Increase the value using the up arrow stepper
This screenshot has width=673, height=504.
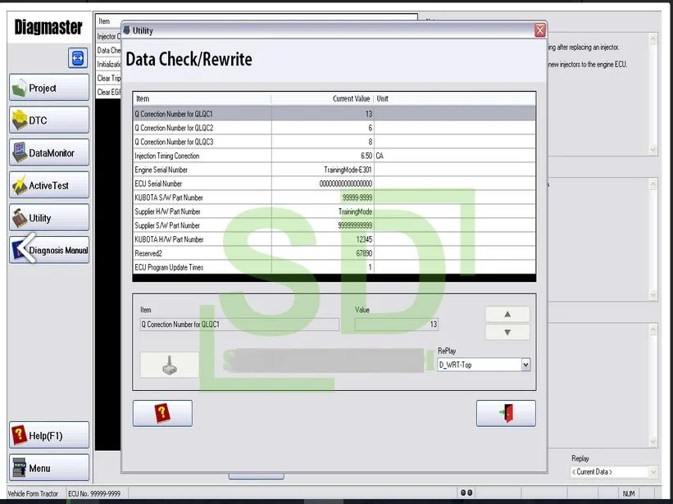coord(507,313)
